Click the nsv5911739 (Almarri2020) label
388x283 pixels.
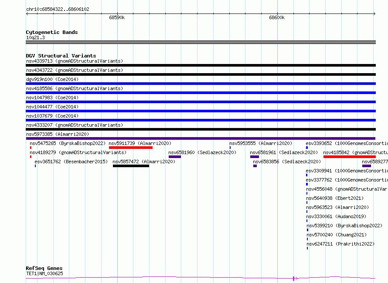[140, 143]
